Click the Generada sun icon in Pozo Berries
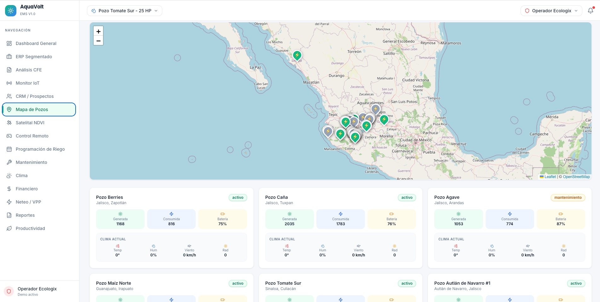This screenshot has height=302, width=600. tap(120, 214)
